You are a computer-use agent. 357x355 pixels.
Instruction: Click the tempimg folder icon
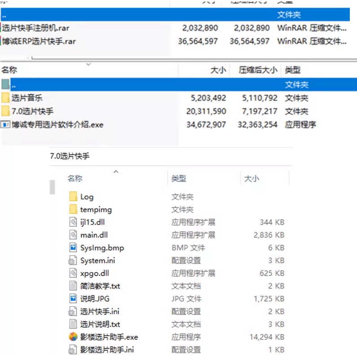click(74, 209)
